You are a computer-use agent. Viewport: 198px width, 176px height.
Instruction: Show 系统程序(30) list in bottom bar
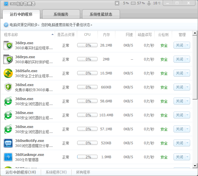[56, 172]
